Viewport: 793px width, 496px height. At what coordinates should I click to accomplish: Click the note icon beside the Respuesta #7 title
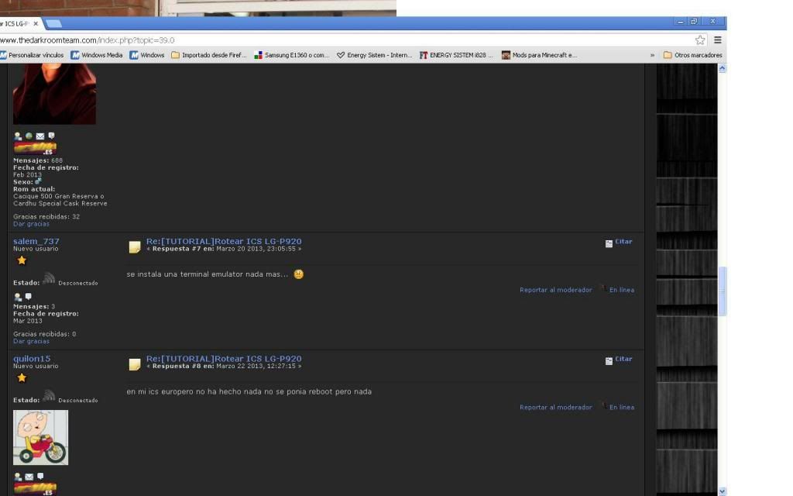[135, 246]
